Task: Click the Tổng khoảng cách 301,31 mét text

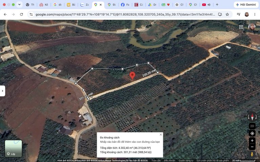Action: pos(126,152)
